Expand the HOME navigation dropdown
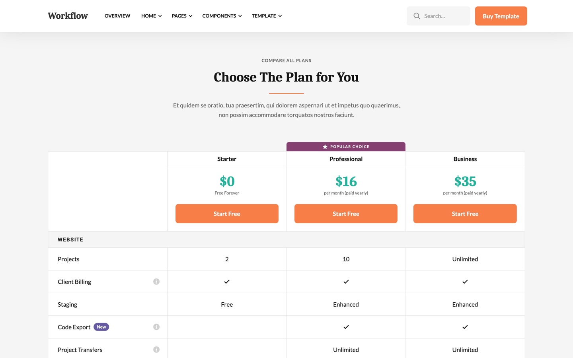Image resolution: width=573 pixels, height=358 pixels. click(151, 16)
